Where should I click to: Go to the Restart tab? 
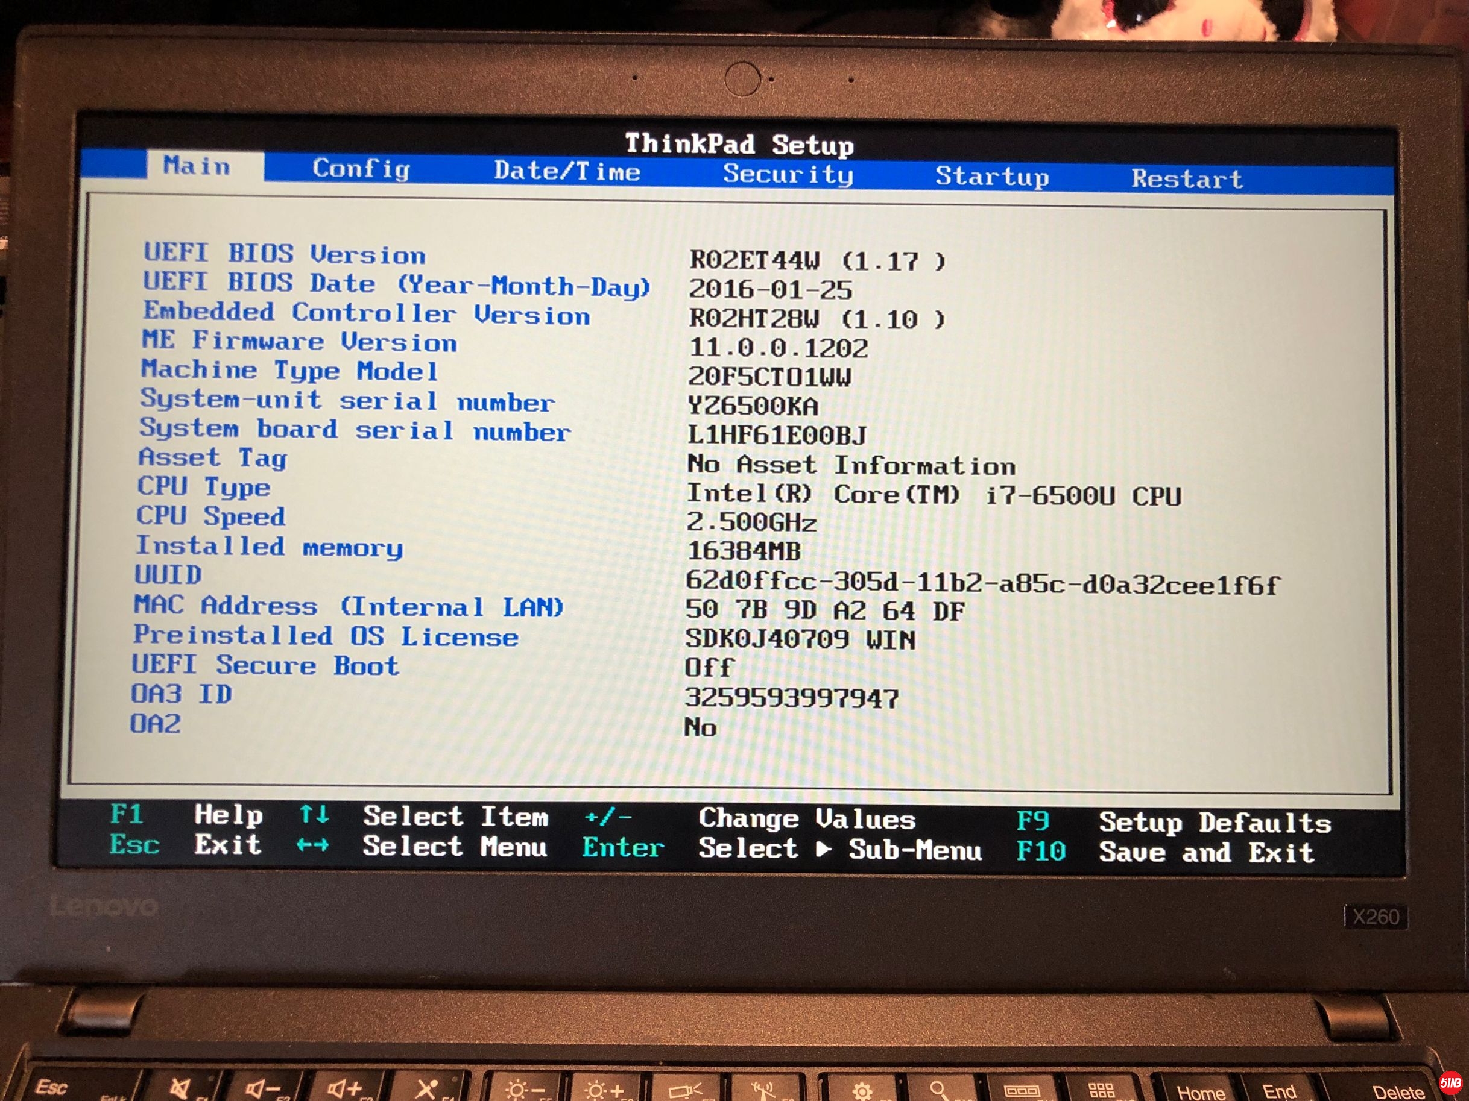click(1187, 178)
